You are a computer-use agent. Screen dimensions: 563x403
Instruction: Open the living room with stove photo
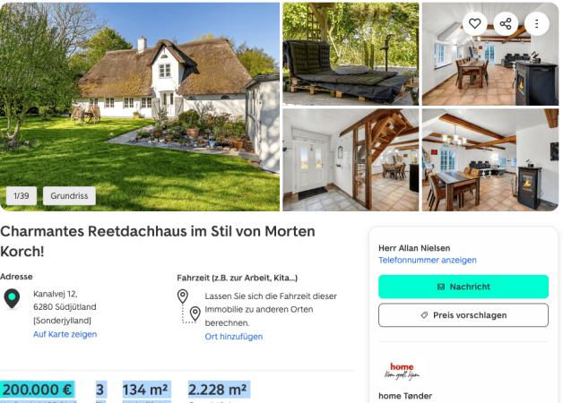point(490,160)
